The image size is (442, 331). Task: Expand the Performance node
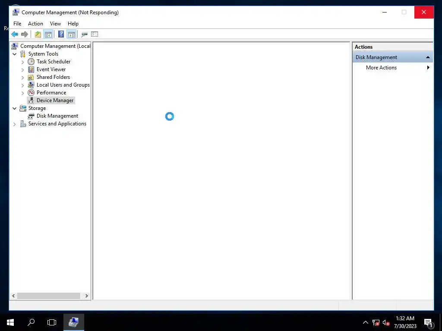click(22, 93)
